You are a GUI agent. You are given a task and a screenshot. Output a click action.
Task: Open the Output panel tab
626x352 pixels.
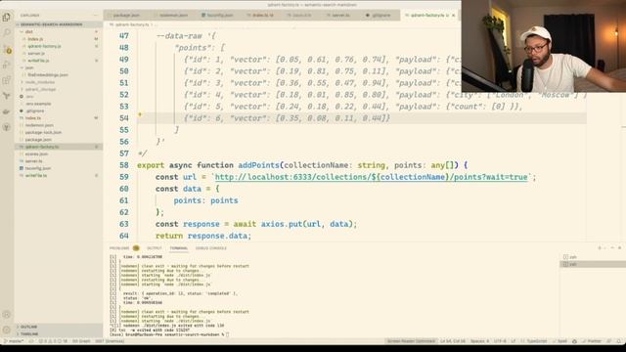155,248
